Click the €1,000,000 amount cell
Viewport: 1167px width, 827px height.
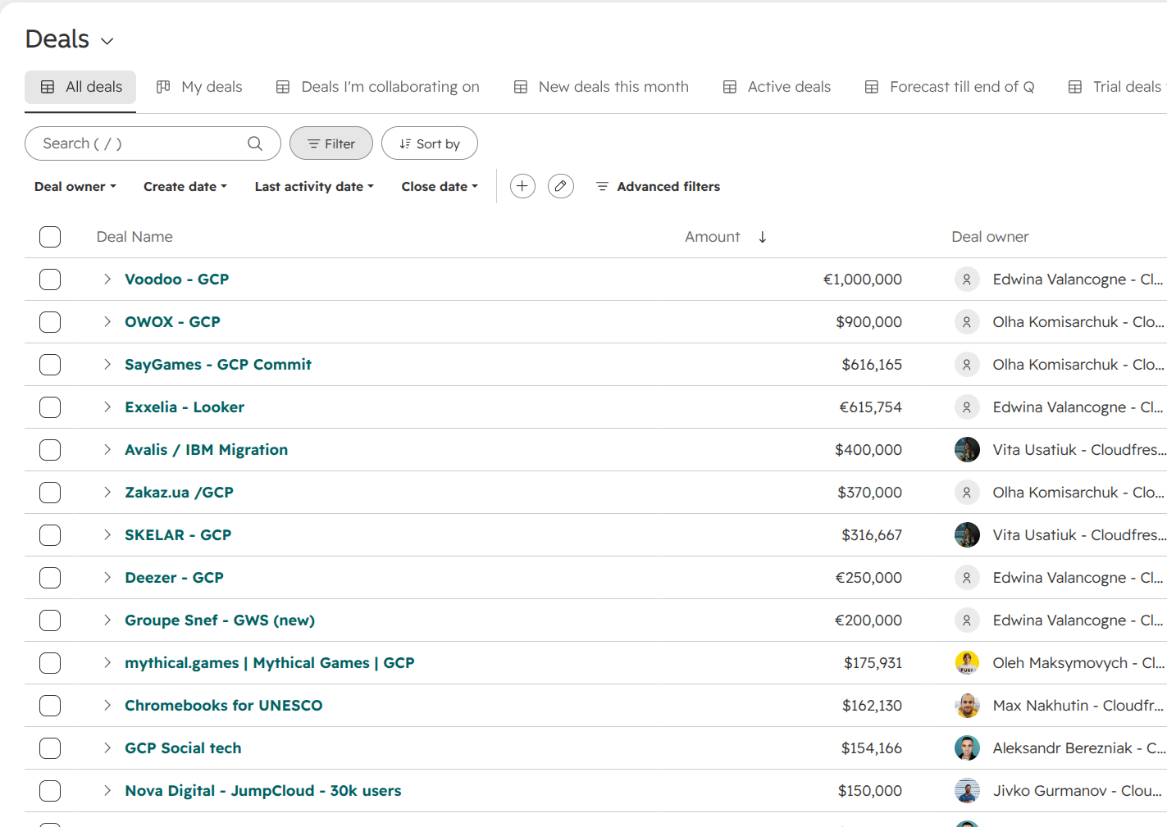pos(863,279)
